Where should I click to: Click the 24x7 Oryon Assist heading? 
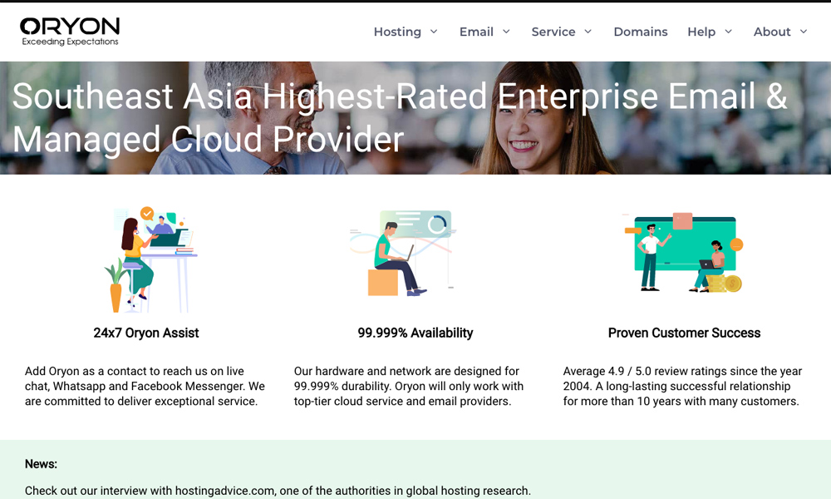pyautogui.click(x=146, y=333)
